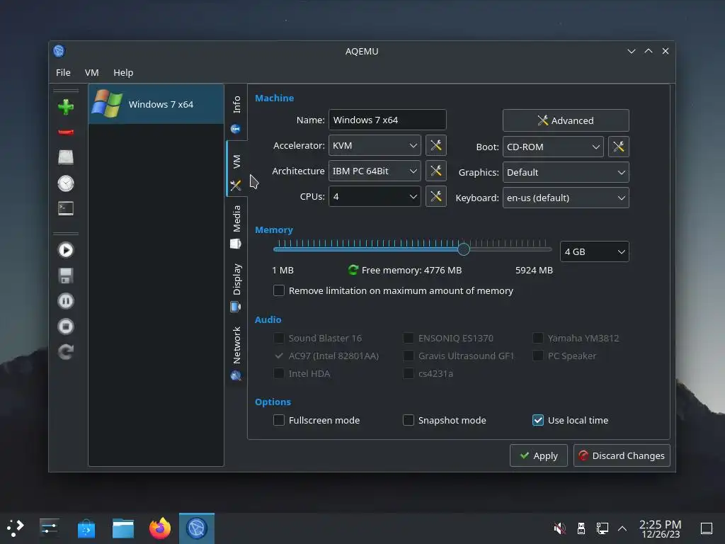
Task: Expand the Keyboard en-us dropdown
Action: 566,198
